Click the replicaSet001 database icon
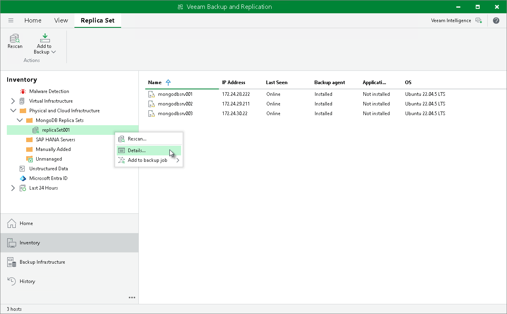 click(x=35, y=130)
